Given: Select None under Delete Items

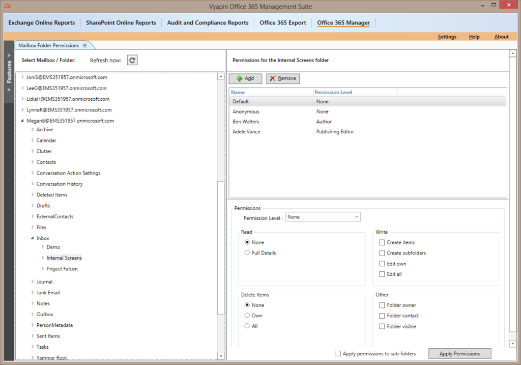Looking at the screenshot, I should click(x=247, y=305).
